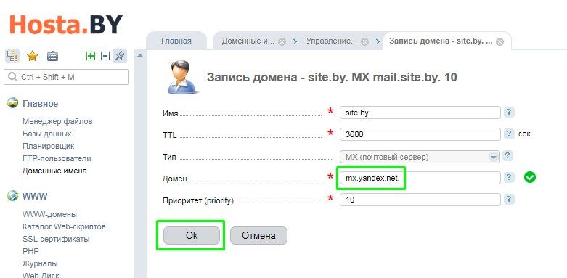Open the briefcase icon in sidebar toolbar
Screen dimensions: 567x278
point(52,56)
